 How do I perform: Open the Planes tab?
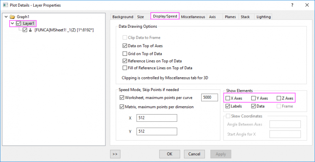pos(230,17)
